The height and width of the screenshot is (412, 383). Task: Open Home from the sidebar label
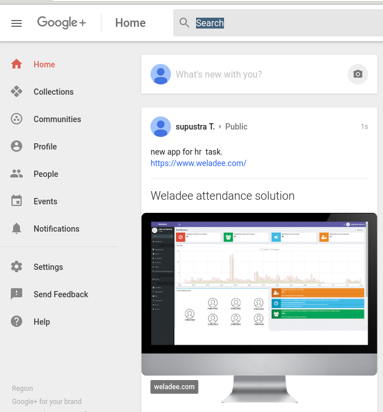click(x=44, y=64)
